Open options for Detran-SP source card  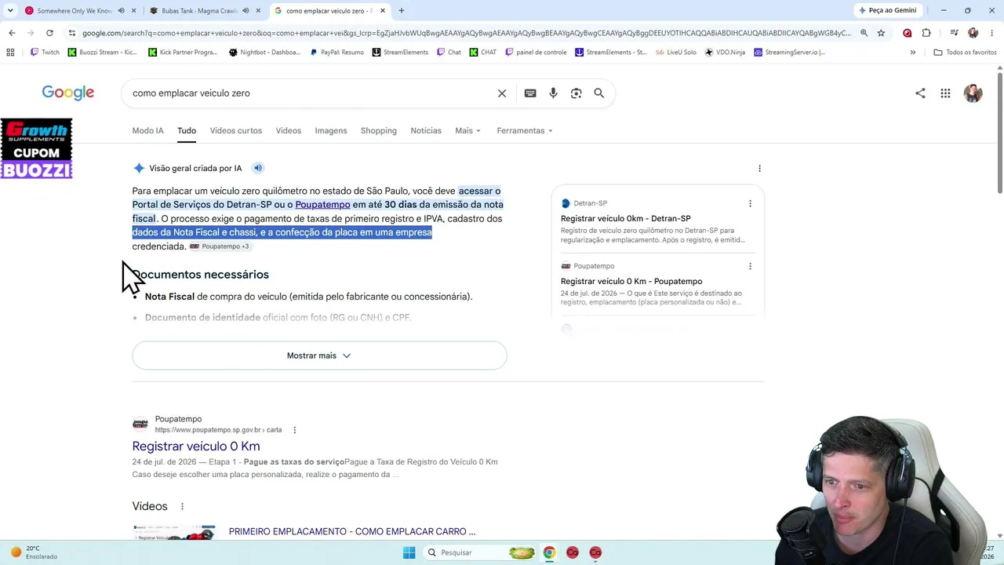(750, 203)
